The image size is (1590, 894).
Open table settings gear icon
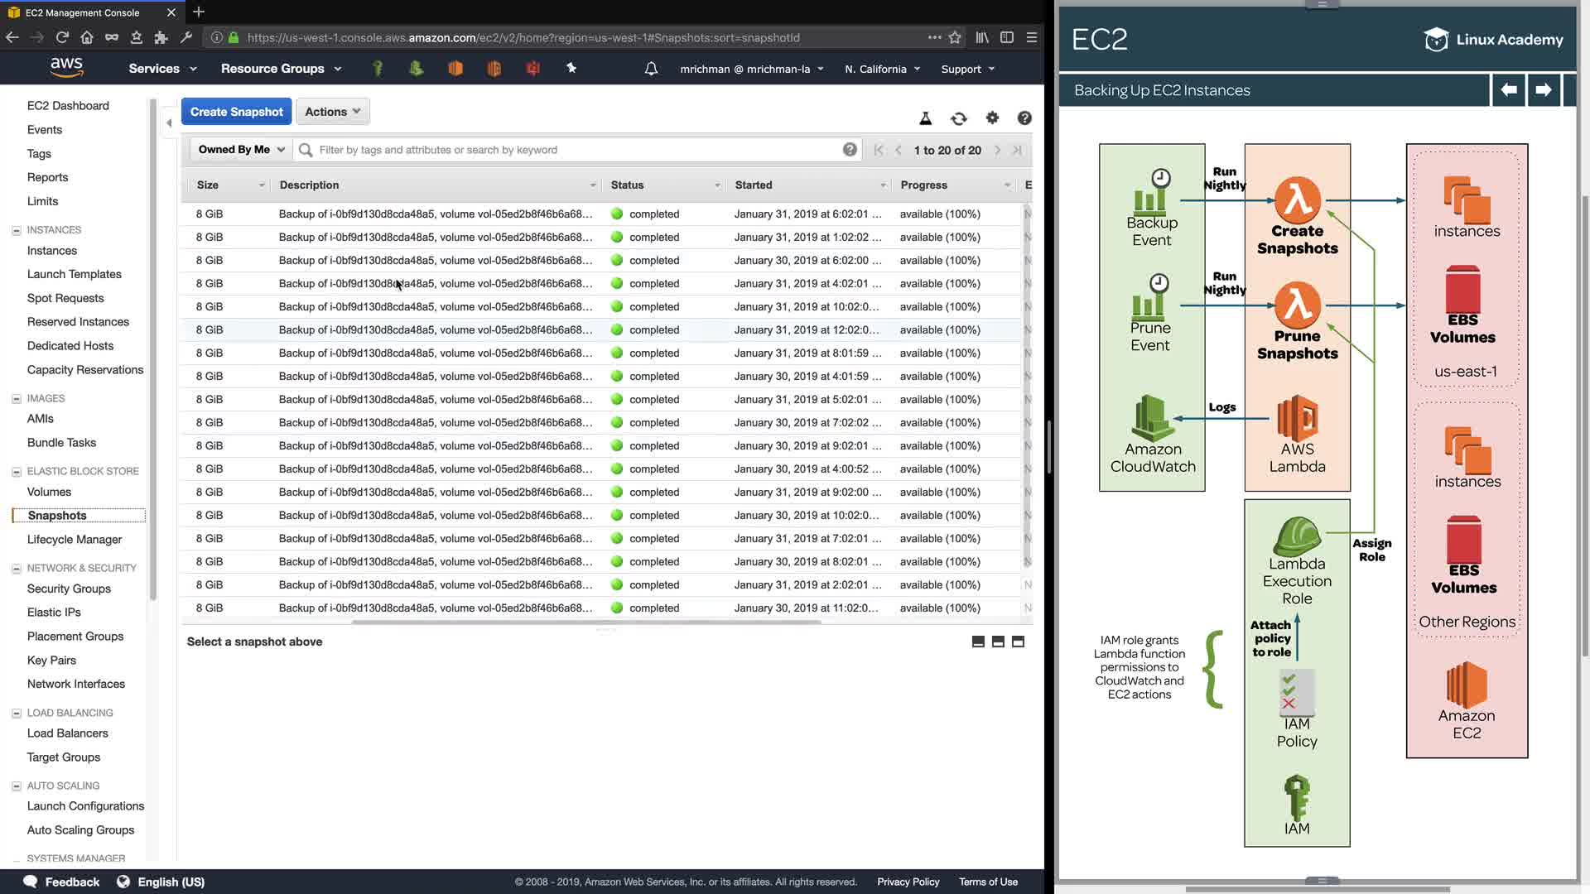point(992,118)
